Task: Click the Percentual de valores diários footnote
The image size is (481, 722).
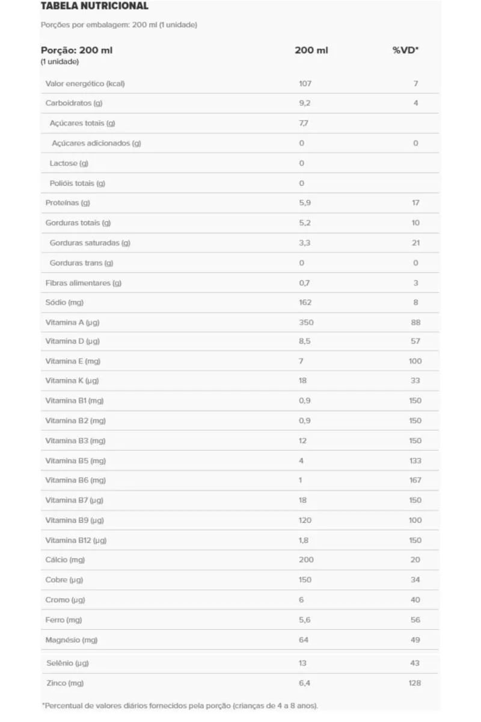Action: pos(180,706)
